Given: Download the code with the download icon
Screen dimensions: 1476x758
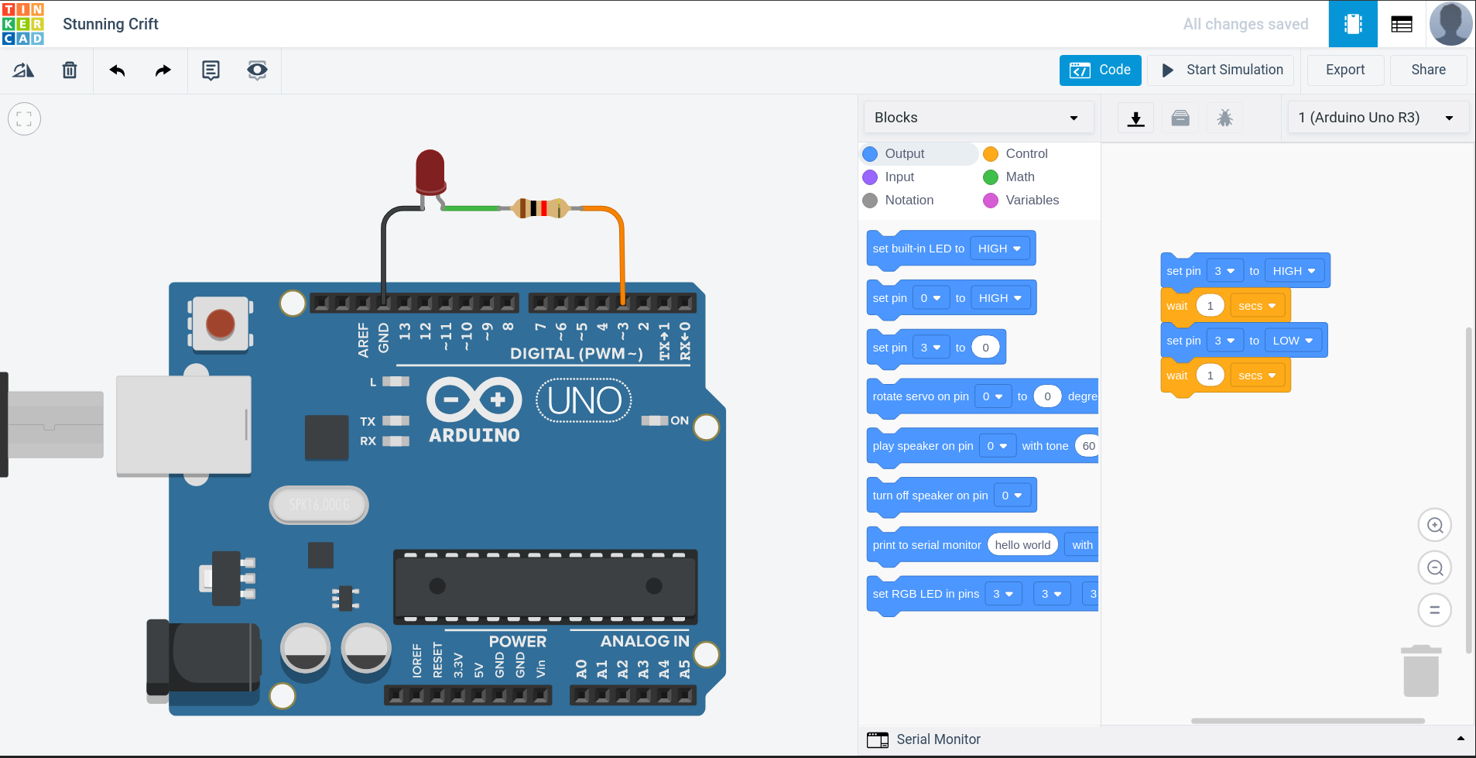Looking at the screenshot, I should [x=1135, y=118].
